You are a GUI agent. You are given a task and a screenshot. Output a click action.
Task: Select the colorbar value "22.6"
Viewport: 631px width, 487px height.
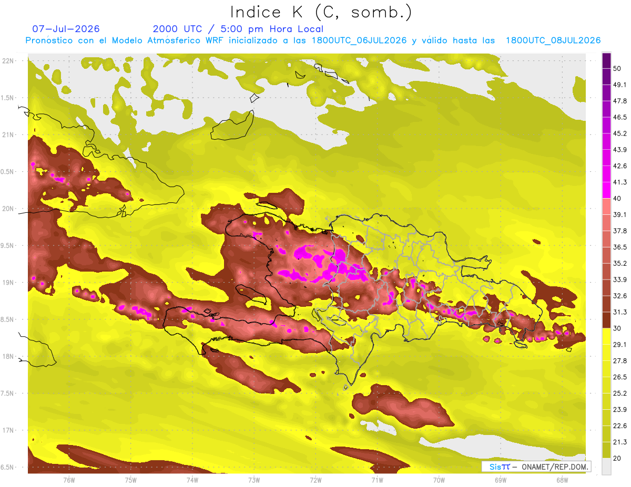(620, 426)
